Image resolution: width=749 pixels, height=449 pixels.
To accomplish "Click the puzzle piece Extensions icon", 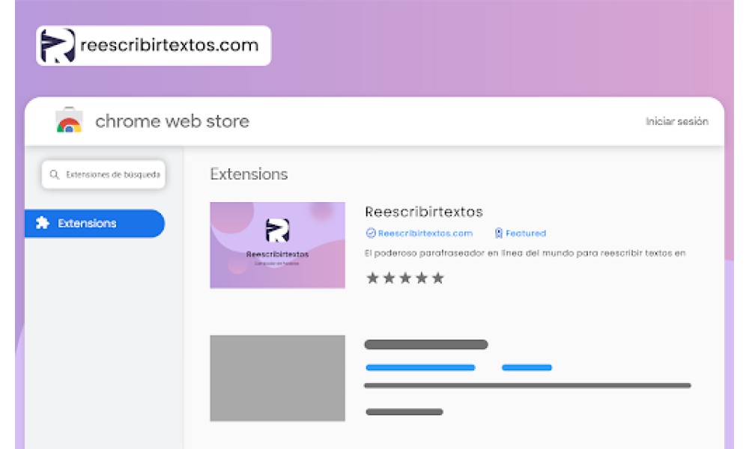I will (43, 223).
